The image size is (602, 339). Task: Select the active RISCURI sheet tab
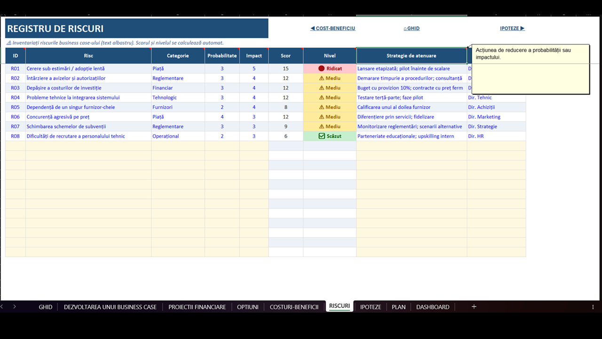coord(340,306)
